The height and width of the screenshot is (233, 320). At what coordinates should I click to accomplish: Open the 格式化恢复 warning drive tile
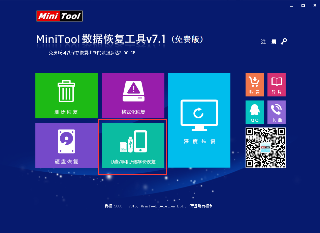pyautogui.click(x=133, y=95)
